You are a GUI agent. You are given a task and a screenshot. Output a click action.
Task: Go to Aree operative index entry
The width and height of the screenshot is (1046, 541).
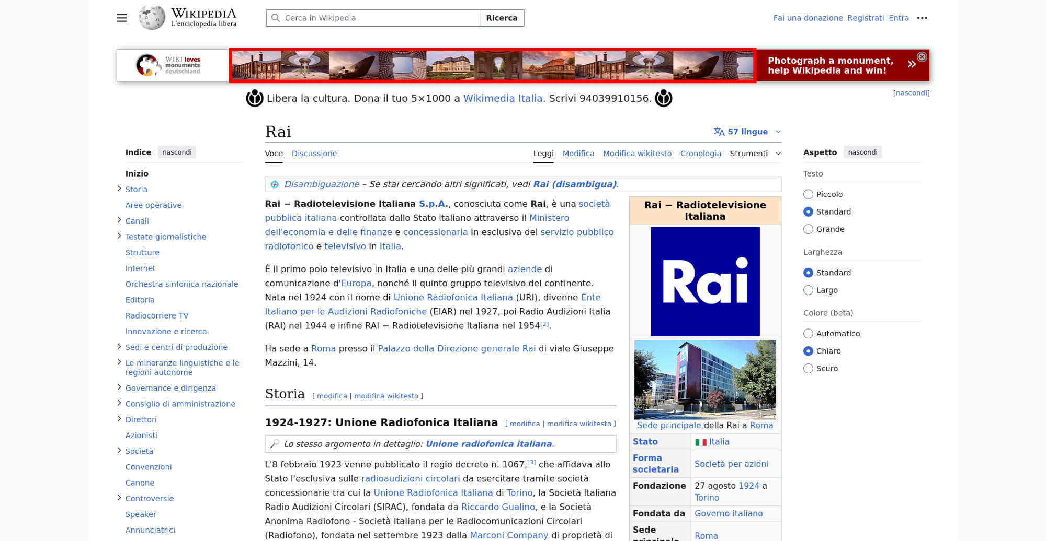point(153,205)
